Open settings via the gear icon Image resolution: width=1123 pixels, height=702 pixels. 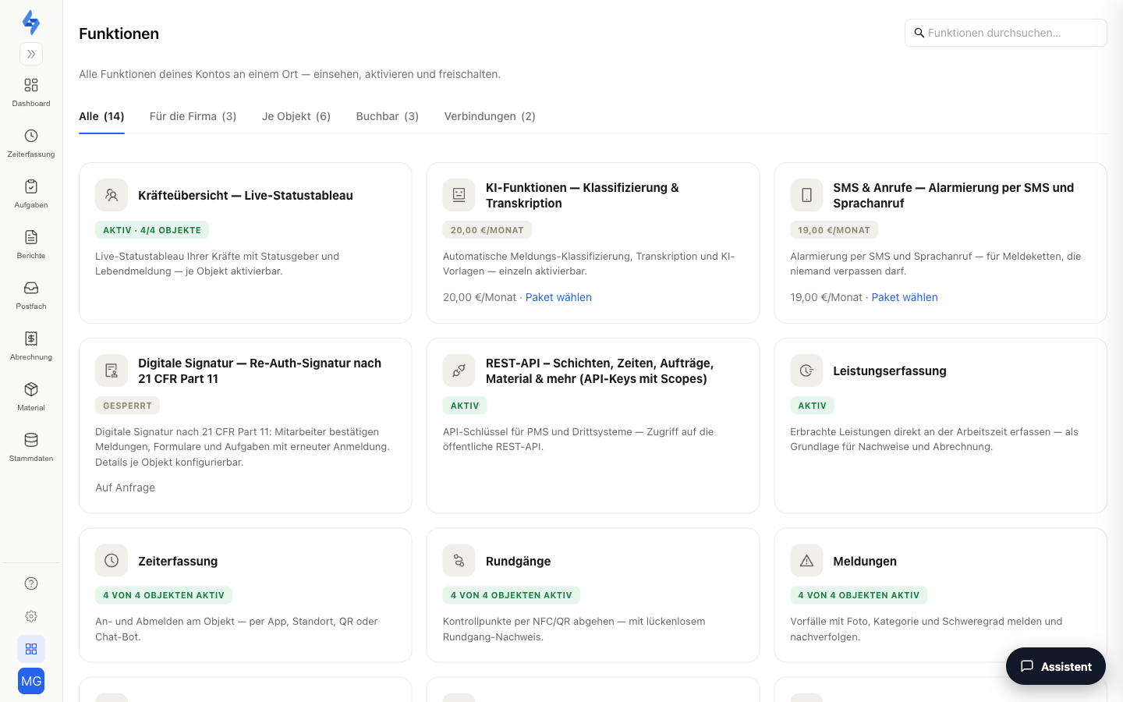coord(31,616)
